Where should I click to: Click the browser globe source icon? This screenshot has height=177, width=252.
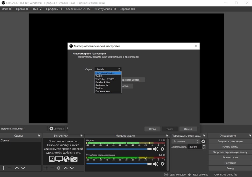click(x=66, y=159)
